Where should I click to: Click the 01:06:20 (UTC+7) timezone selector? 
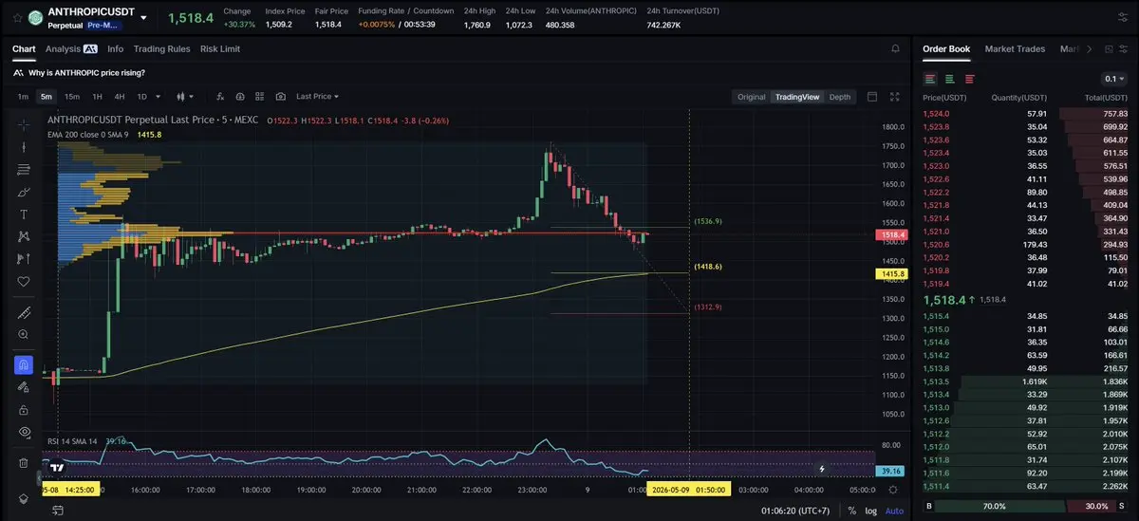pos(794,511)
